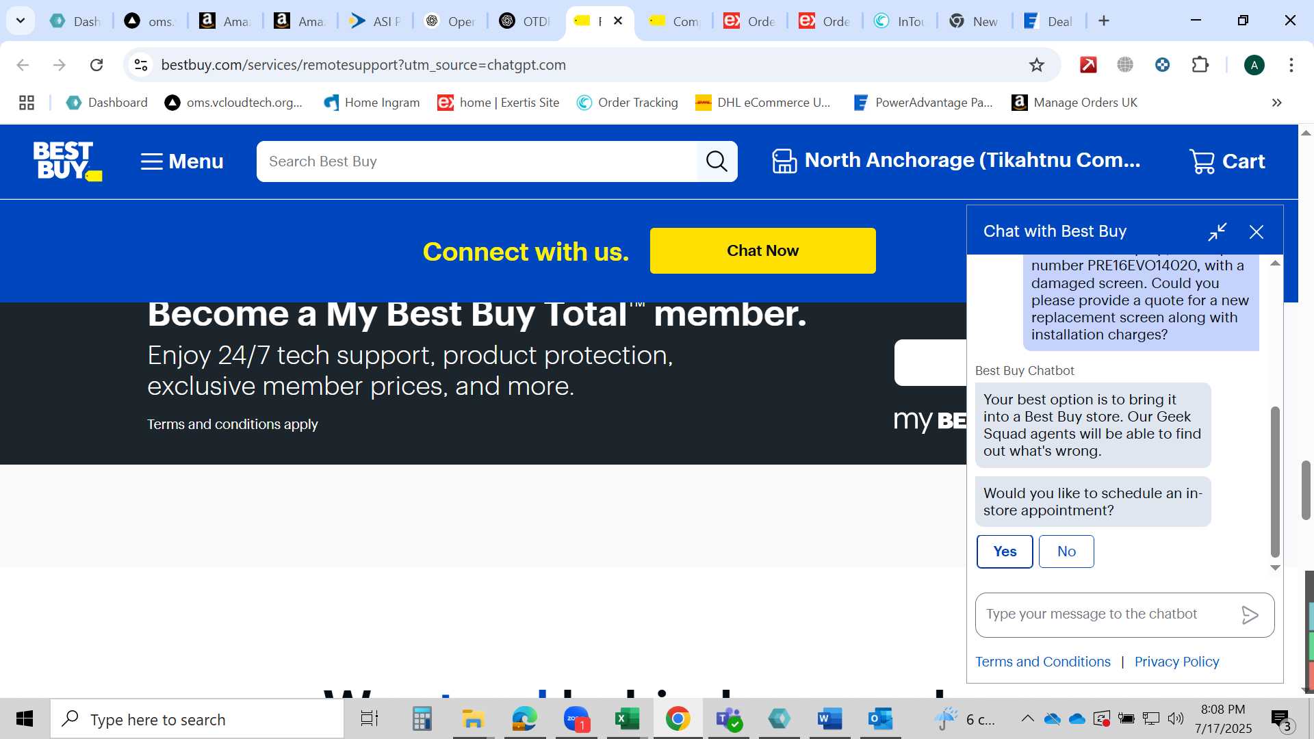Image resolution: width=1314 pixels, height=739 pixels.
Task: Open the Best Buy Menu
Action: click(x=182, y=161)
